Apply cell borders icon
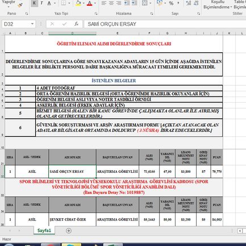 [64, 3]
